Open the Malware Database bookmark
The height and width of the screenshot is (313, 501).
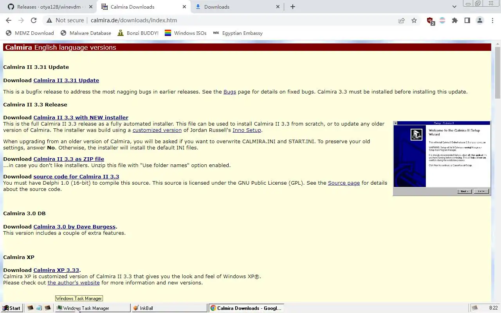pyautogui.click(x=86, y=33)
